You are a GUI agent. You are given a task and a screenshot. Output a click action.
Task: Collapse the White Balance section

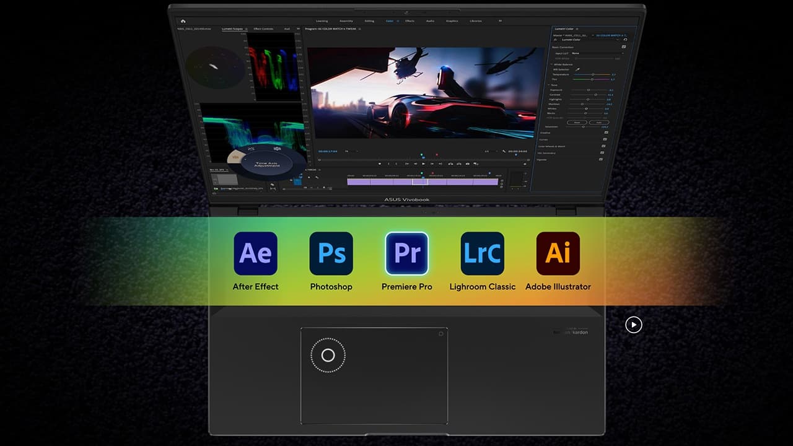[x=551, y=64]
